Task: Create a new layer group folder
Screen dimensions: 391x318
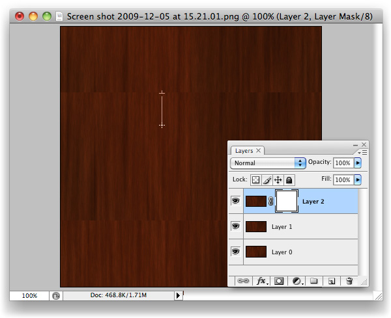Action: (313, 281)
